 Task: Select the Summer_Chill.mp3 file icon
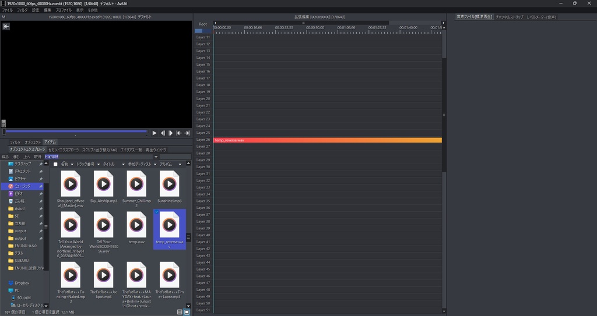click(136, 184)
